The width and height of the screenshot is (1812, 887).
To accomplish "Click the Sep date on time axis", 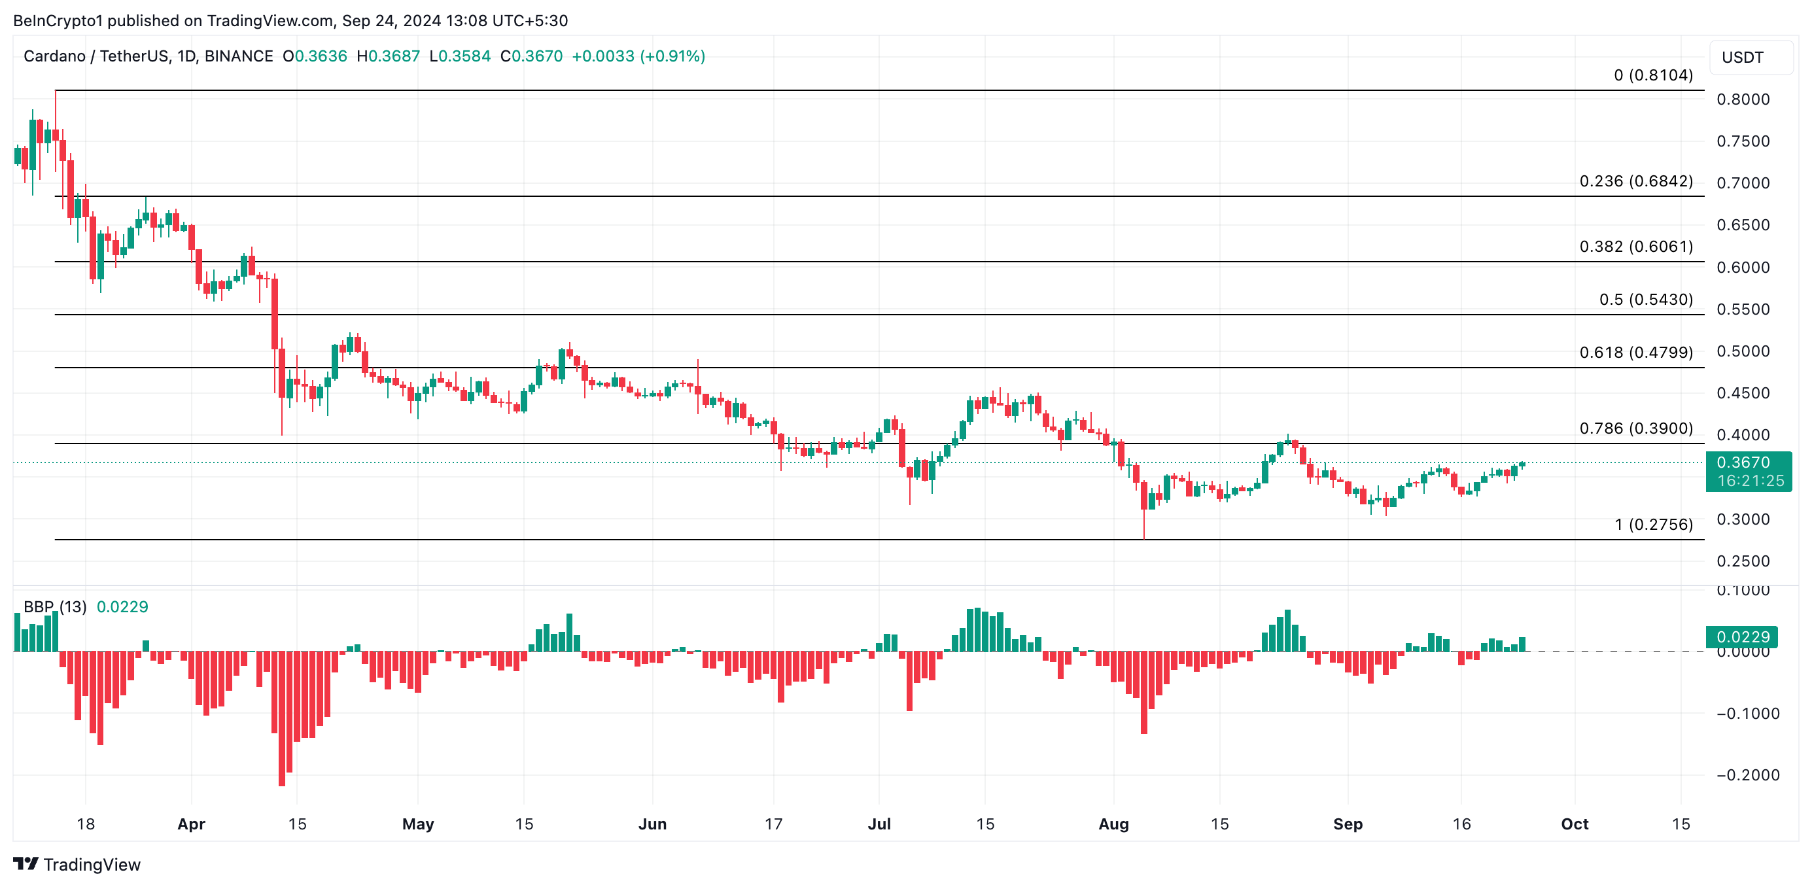I will (1348, 824).
